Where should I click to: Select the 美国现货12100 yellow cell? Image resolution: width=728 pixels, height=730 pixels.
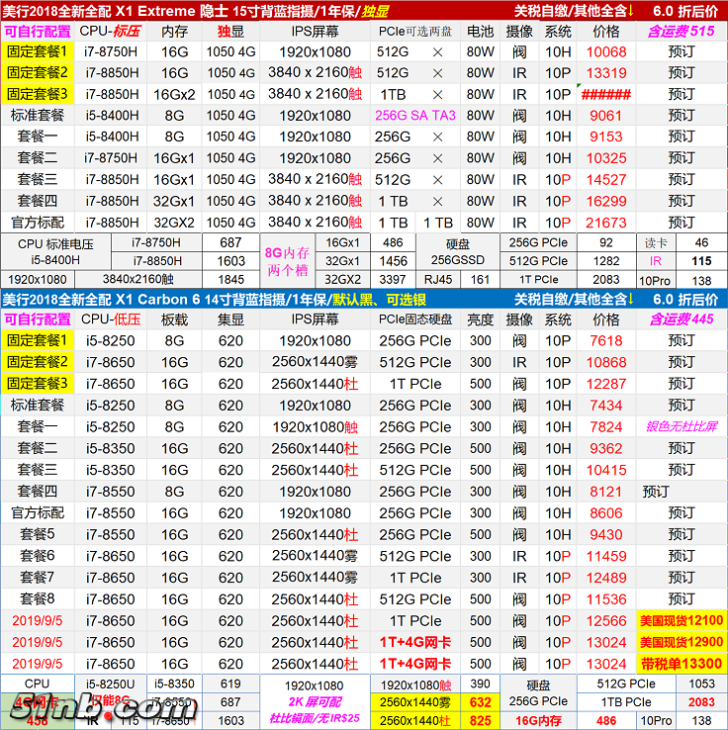[682, 621]
